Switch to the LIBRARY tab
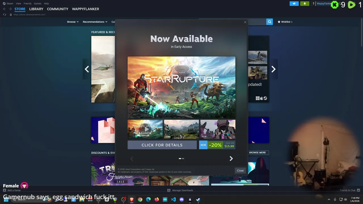363x204 pixels. point(36,9)
